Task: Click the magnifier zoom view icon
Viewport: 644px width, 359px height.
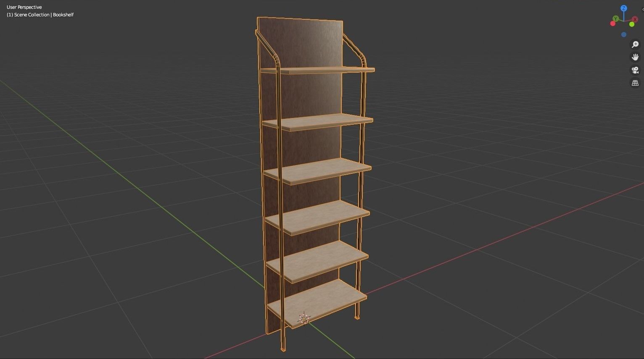Action: click(x=635, y=45)
